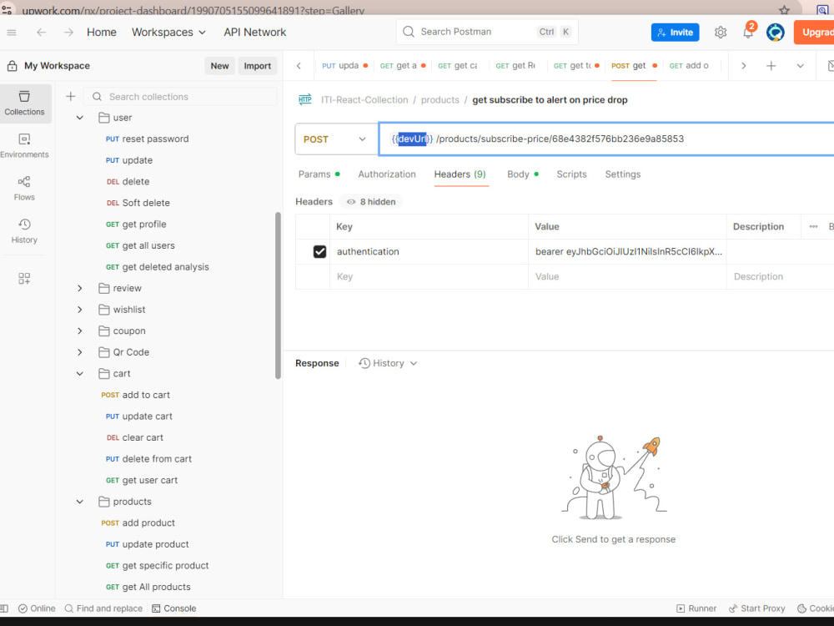Click the Search Postman field
This screenshot has height=626, width=834.
pos(487,32)
